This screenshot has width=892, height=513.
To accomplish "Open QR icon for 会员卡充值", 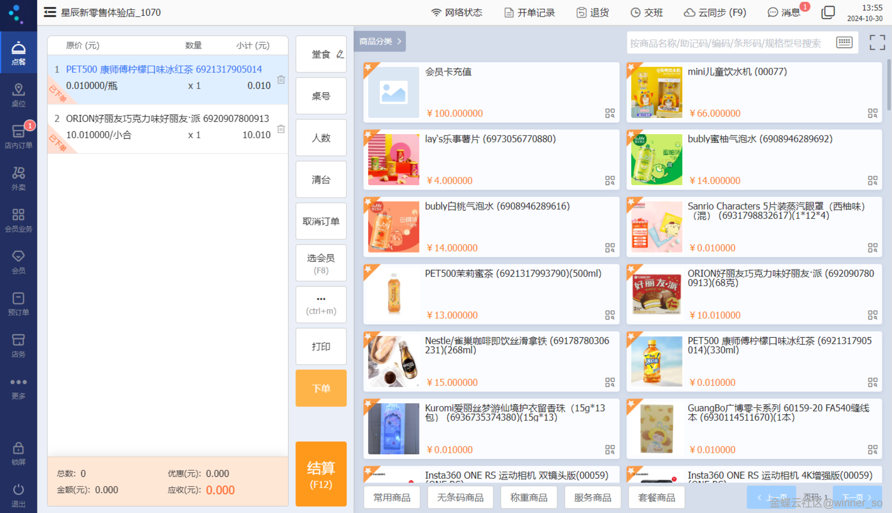I will tap(610, 113).
